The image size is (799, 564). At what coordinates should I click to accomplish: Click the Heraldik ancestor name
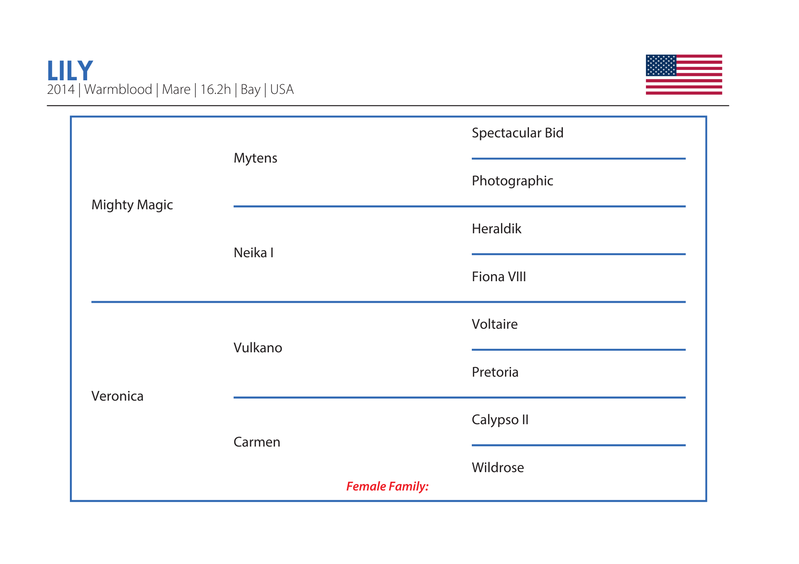click(496, 229)
